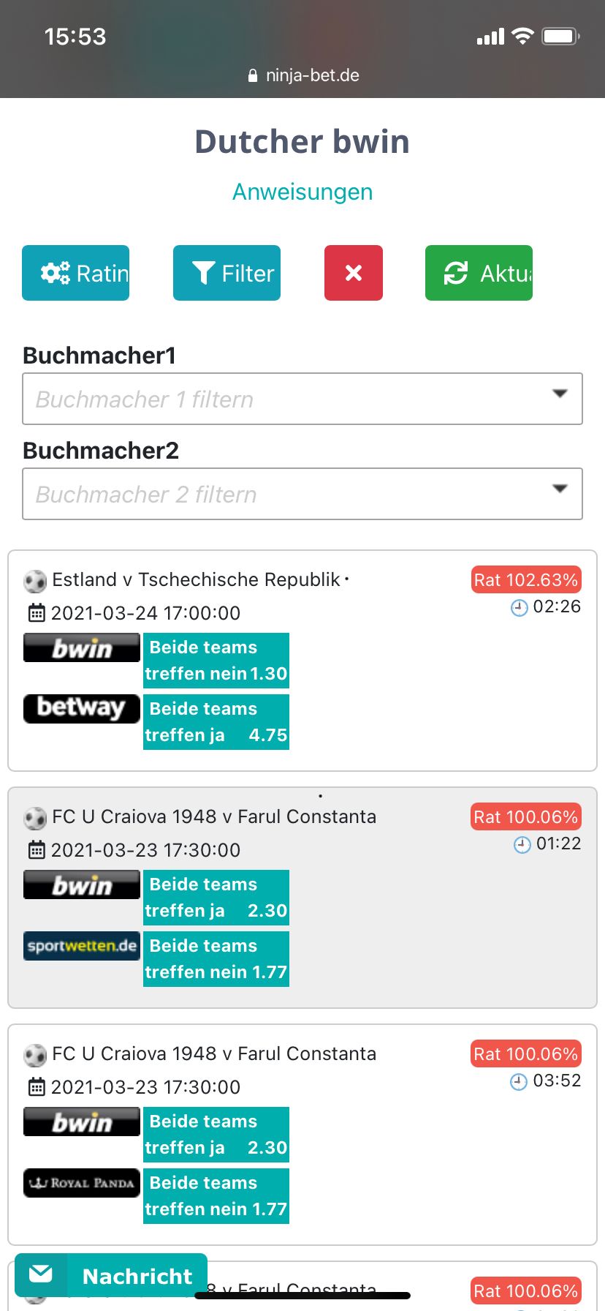Open the Rating settings gear button
This screenshot has height=1311, width=605.
point(75,273)
